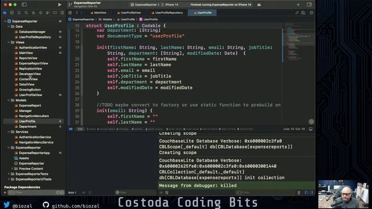Select the ExpenseReporter scheme in toolbar
Image resolution: width=372 pixels, height=209 pixels.
(145, 5)
